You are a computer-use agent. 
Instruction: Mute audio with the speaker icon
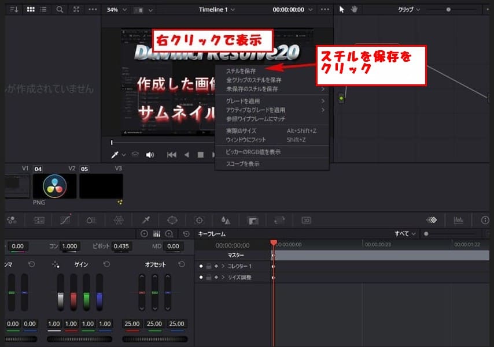150,155
